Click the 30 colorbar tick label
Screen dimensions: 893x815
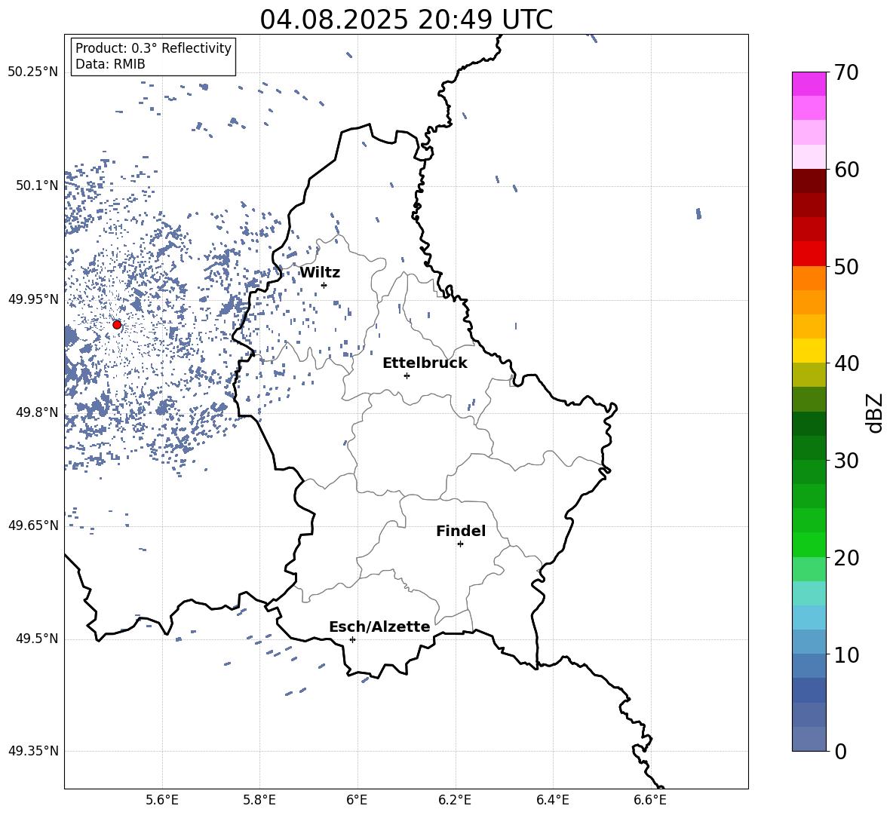click(846, 461)
